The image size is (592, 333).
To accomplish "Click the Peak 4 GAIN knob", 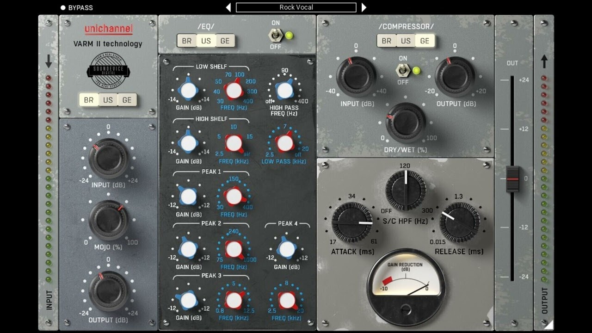I will [287, 249].
